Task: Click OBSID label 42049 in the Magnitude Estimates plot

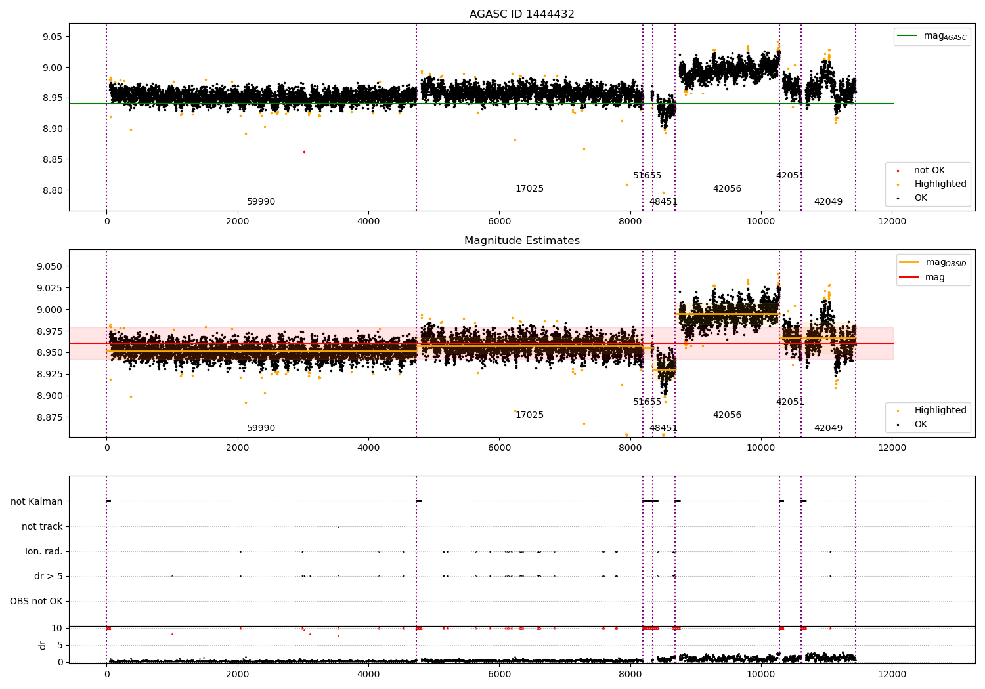Action: [x=828, y=428]
